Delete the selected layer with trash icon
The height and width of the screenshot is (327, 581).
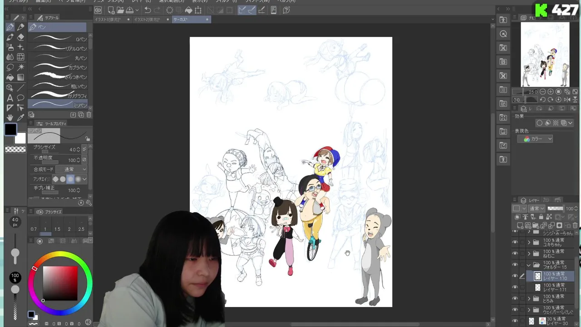(574, 225)
